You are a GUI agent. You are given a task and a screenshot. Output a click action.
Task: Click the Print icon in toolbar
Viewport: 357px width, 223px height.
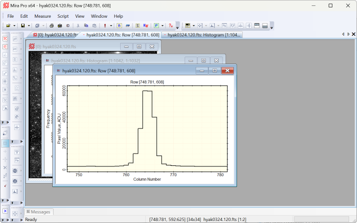[x=52, y=26]
